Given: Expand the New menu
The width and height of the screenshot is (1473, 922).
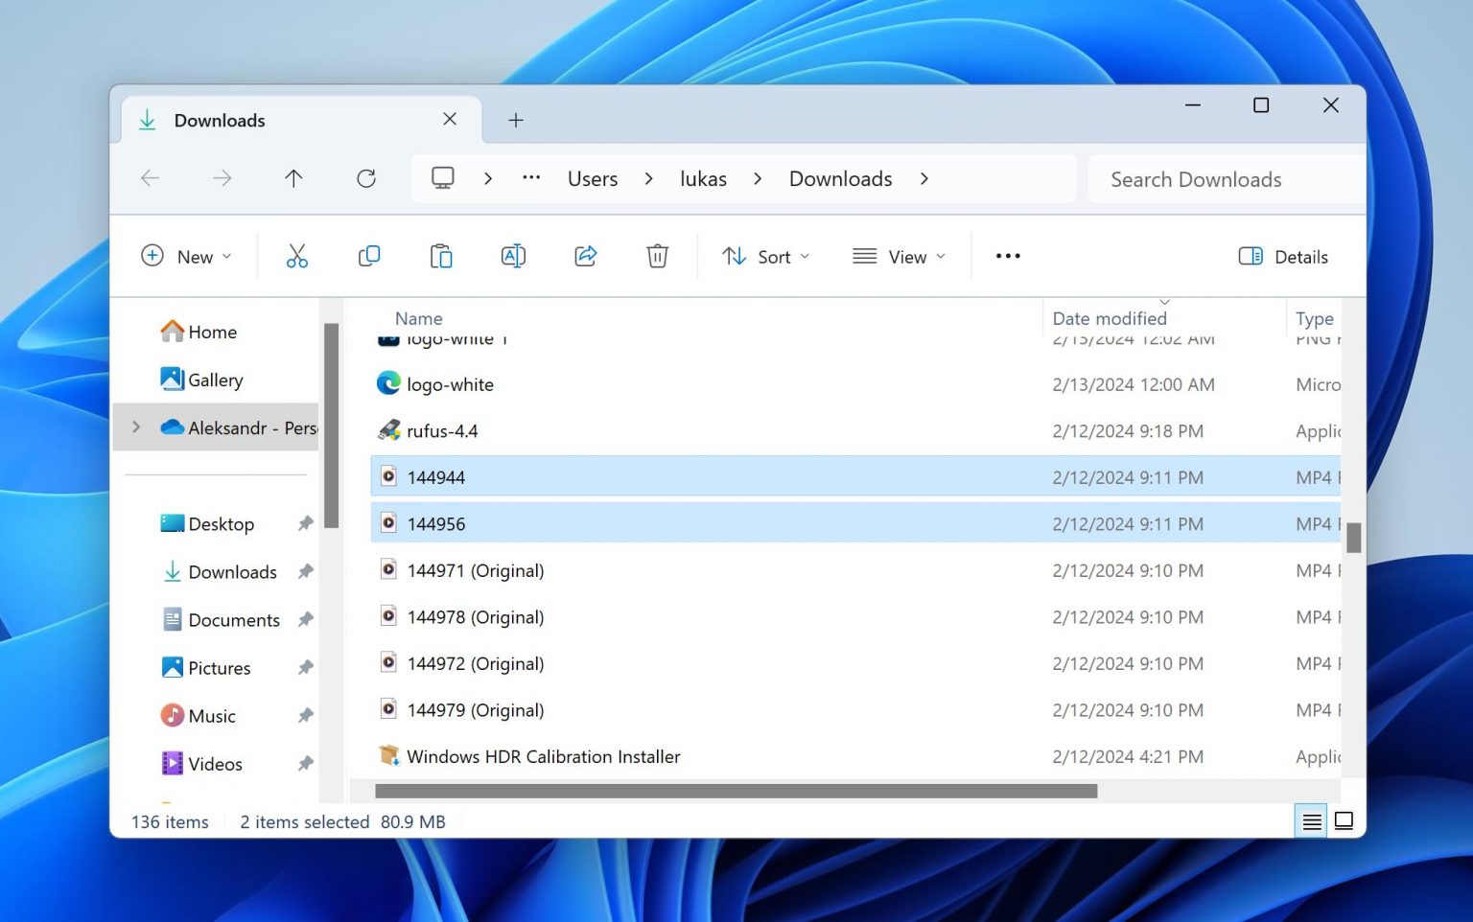Looking at the screenshot, I should pos(188,256).
